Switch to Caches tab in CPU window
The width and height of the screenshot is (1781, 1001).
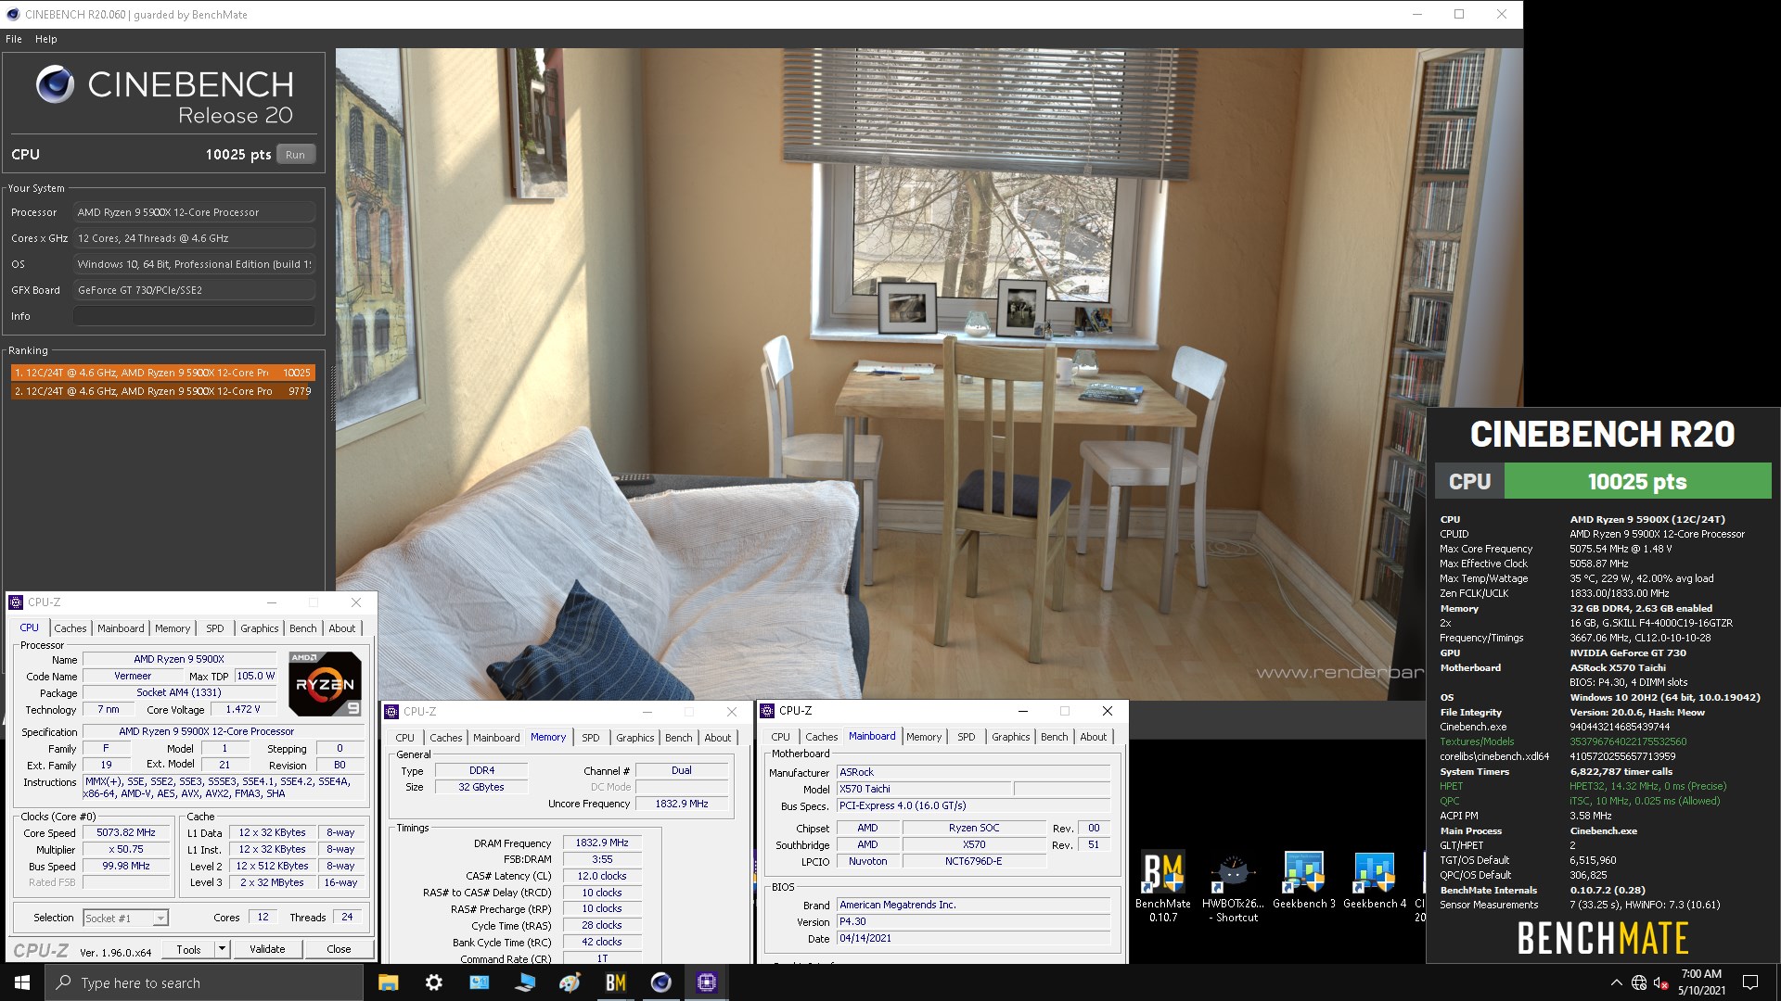click(x=70, y=628)
